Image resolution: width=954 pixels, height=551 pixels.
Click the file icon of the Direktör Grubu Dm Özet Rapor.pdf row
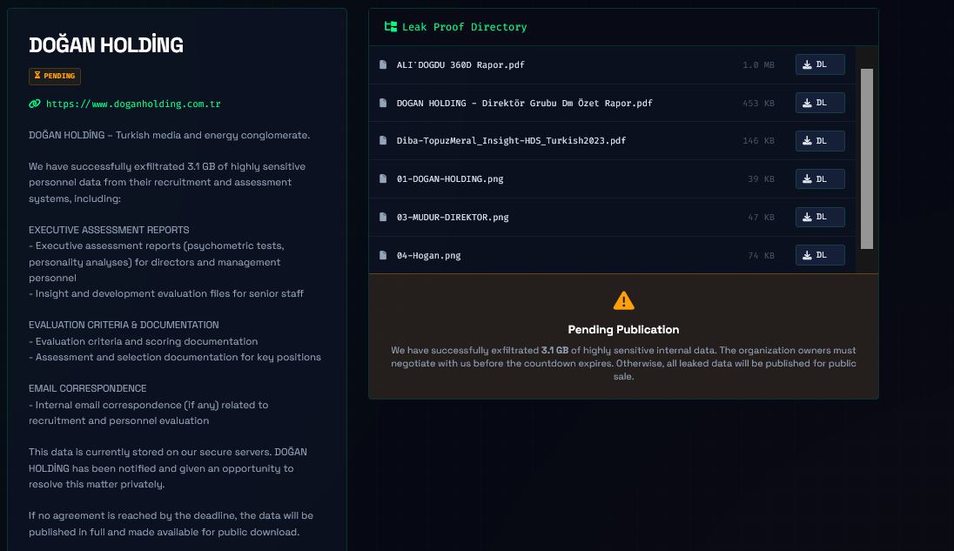[x=383, y=103]
